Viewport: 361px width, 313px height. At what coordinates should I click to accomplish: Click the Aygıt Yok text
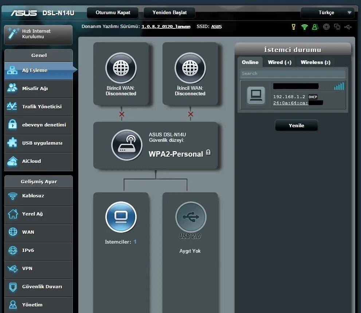tap(190, 251)
